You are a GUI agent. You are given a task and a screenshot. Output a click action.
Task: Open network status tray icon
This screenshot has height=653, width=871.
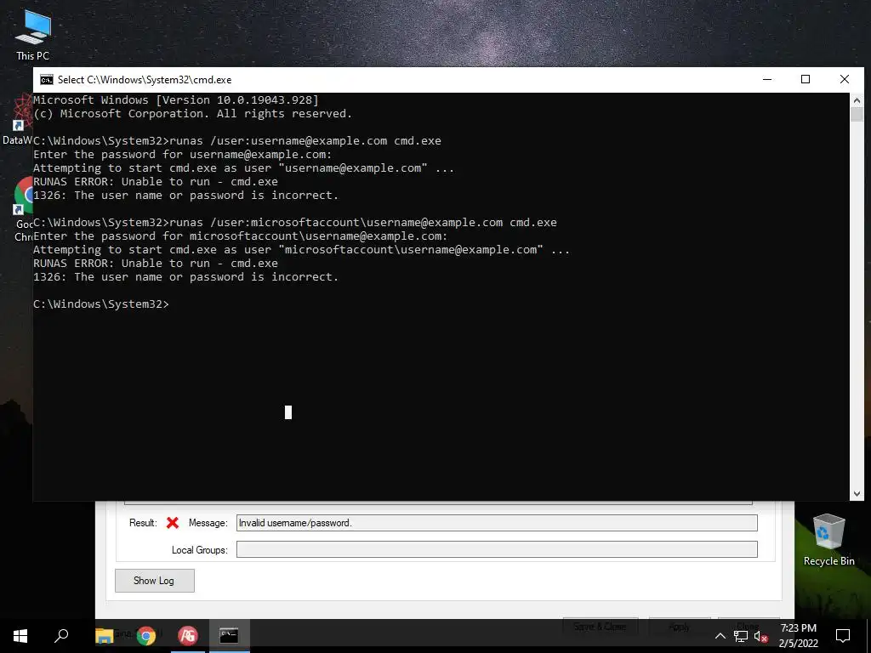(x=741, y=636)
